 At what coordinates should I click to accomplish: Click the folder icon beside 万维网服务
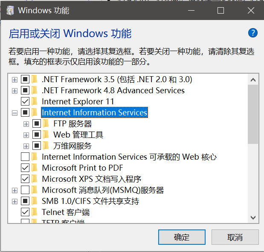click(46, 146)
